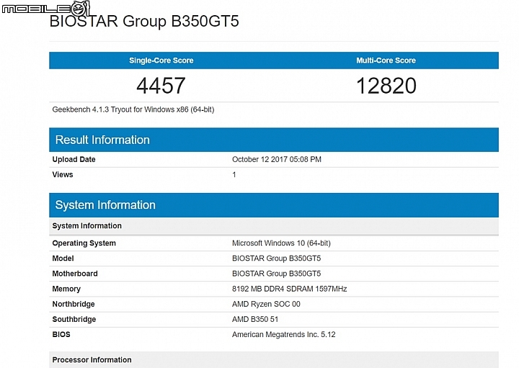Select BIOSTAR Group B350GT5 in Motherboard row
The image size is (519, 368).
pos(276,274)
